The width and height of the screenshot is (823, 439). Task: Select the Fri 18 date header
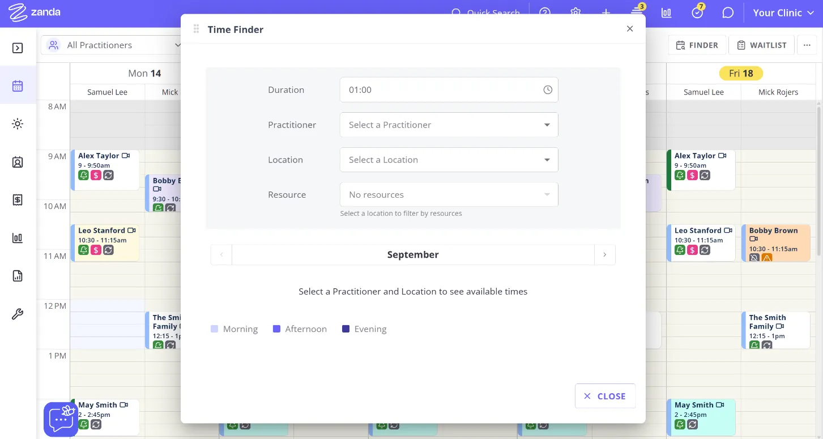[741, 73]
